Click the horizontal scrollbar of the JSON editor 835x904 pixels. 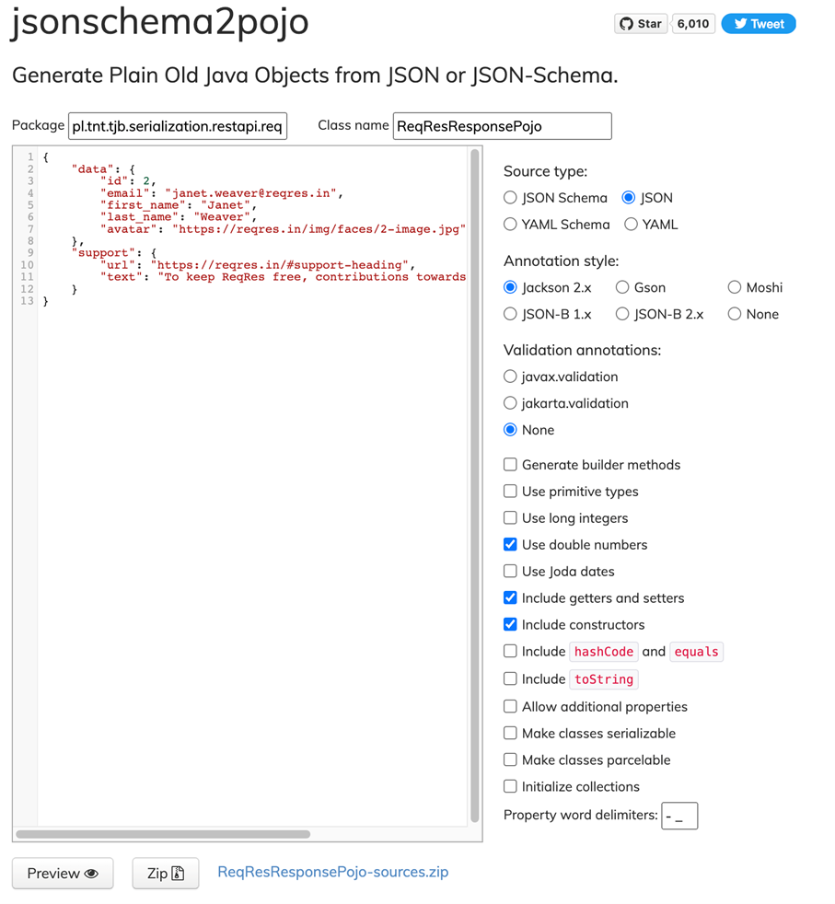tap(164, 834)
